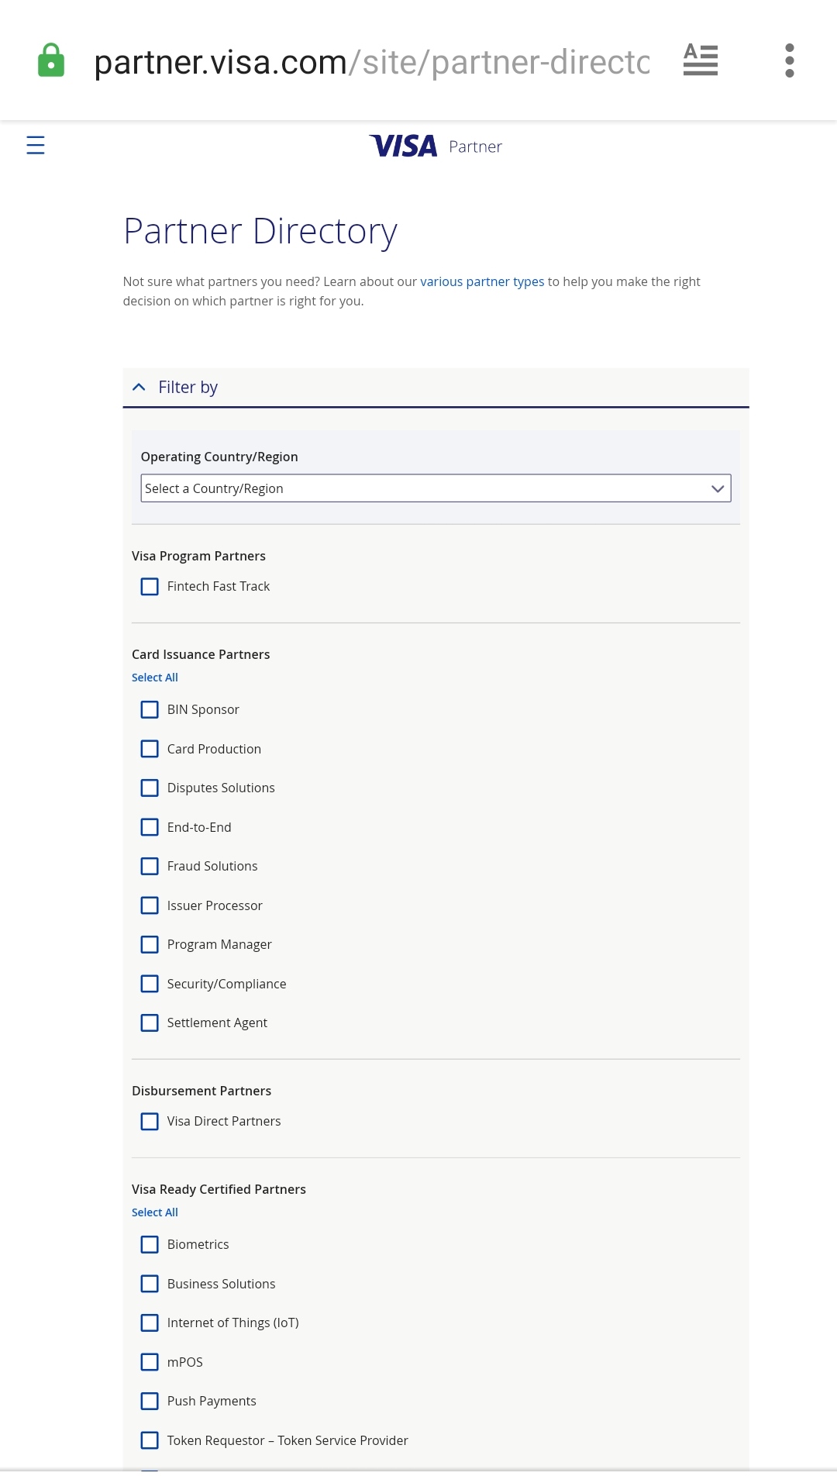Click the Visa logo
The width and height of the screenshot is (837, 1476).
point(404,146)
